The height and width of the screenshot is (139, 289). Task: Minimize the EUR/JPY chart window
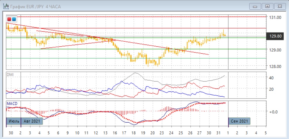[x=255, y=6]
